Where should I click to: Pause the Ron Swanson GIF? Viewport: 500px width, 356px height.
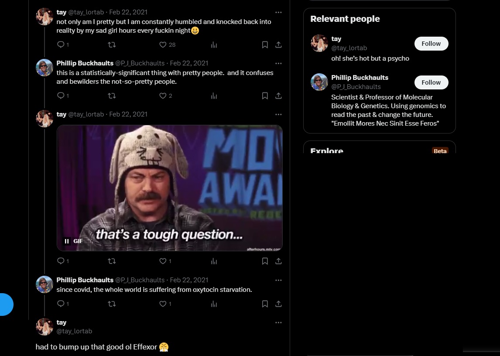point(67,241)
